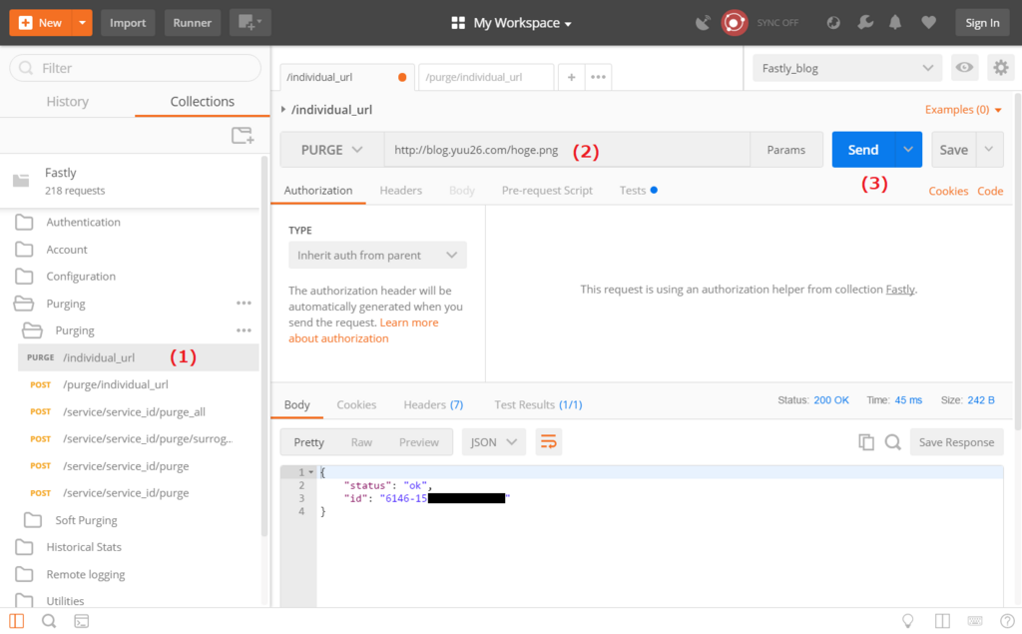This screenshot has width=1022, height=634.
Task: Switch to Collections tab
Action: pos(202,102)
